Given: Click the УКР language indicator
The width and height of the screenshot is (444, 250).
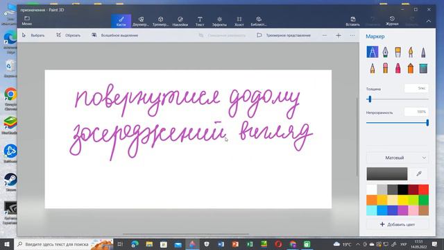Looking at the screenshot, I should coord(403,244).
